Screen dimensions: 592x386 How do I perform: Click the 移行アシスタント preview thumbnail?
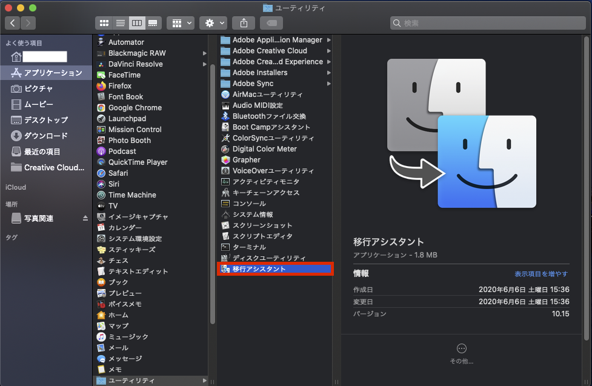[x=461, y=133]
